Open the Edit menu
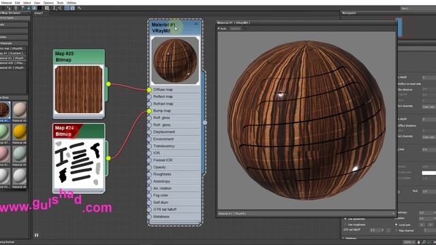The width and height of the screenshot is (436, 245). pyautogui.click(x=17, y=3)
